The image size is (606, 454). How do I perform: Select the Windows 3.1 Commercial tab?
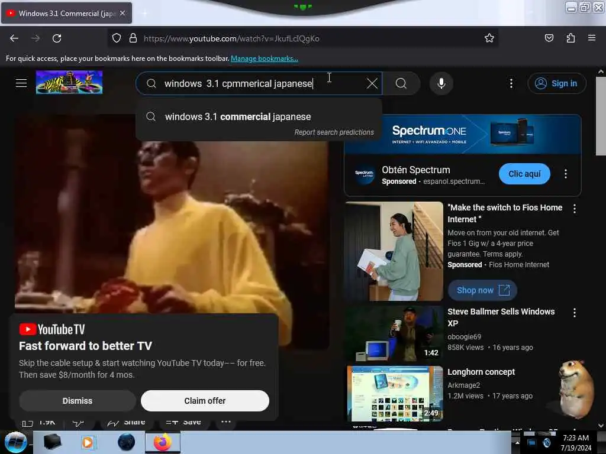(67, 13)
